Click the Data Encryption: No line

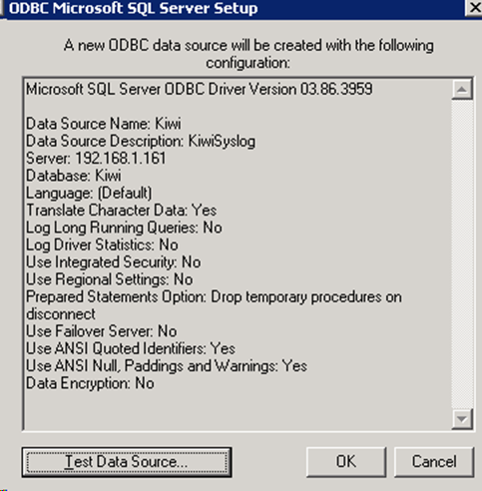(x=90, y=383)
